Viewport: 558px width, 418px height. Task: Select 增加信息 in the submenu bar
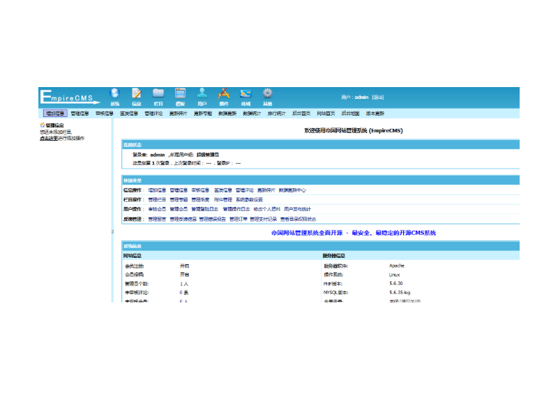pos(55,113)
